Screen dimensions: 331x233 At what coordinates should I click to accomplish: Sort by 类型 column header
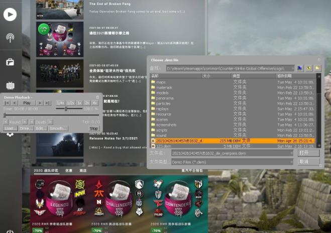click(x=254, y=76)
